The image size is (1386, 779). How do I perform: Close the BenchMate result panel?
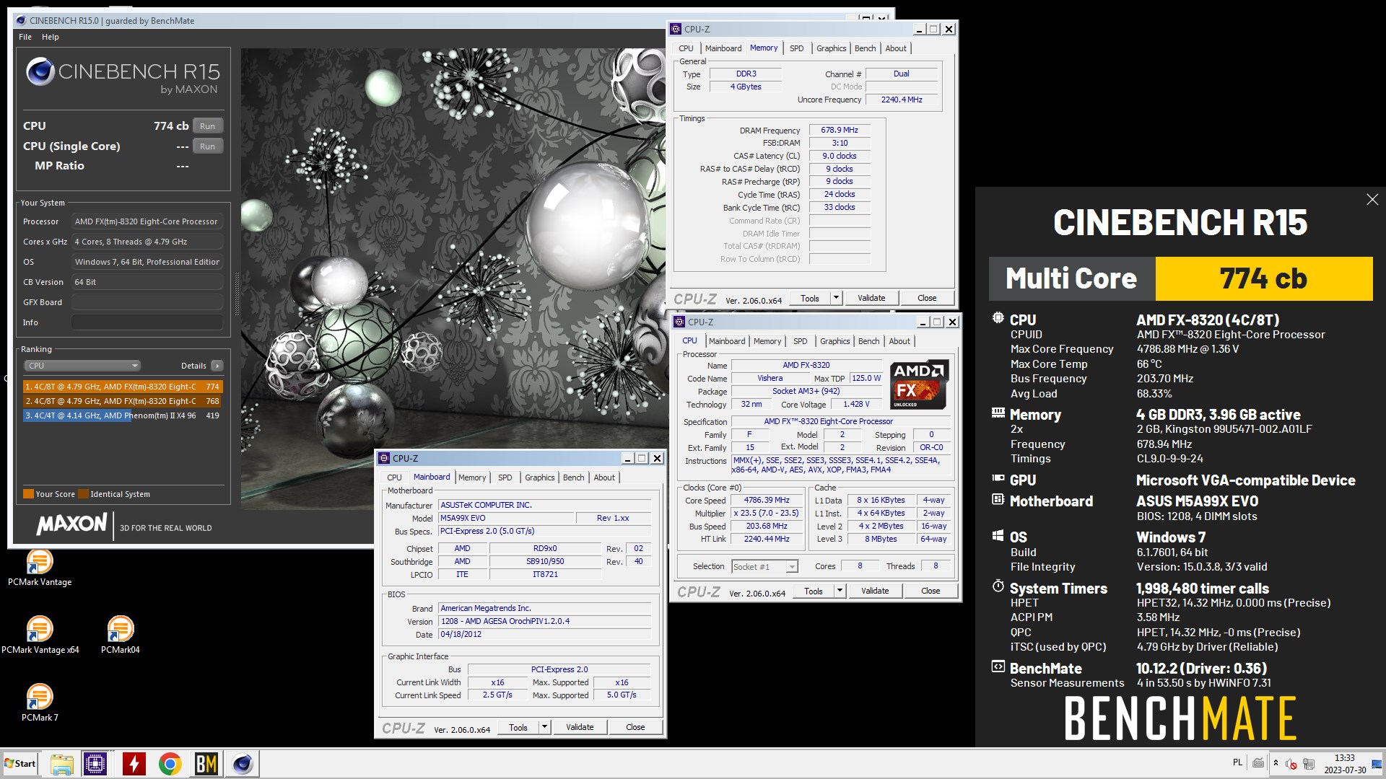click(1372, 200)
